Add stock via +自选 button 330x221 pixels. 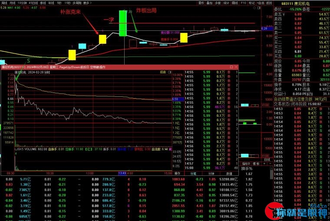click(x=261, y=3)
